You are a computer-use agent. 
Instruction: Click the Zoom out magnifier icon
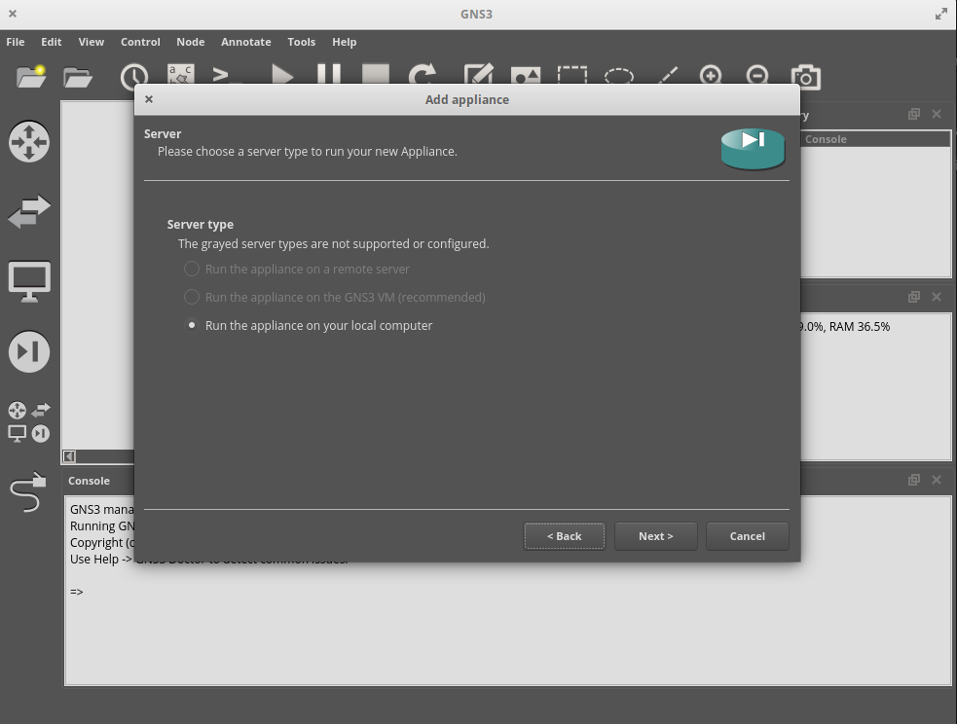pyautogui.click(x=758, y=74)
